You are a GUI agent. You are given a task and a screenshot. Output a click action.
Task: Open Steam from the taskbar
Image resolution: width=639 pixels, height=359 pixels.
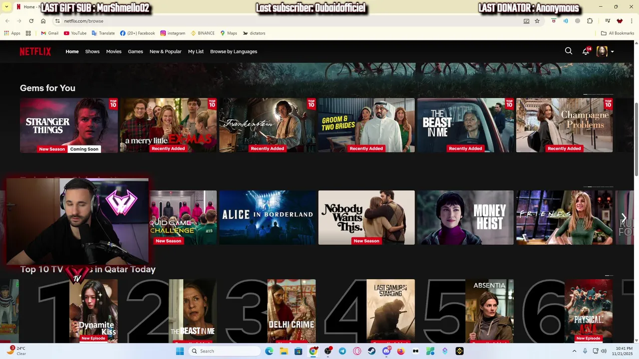coord(371,351)
